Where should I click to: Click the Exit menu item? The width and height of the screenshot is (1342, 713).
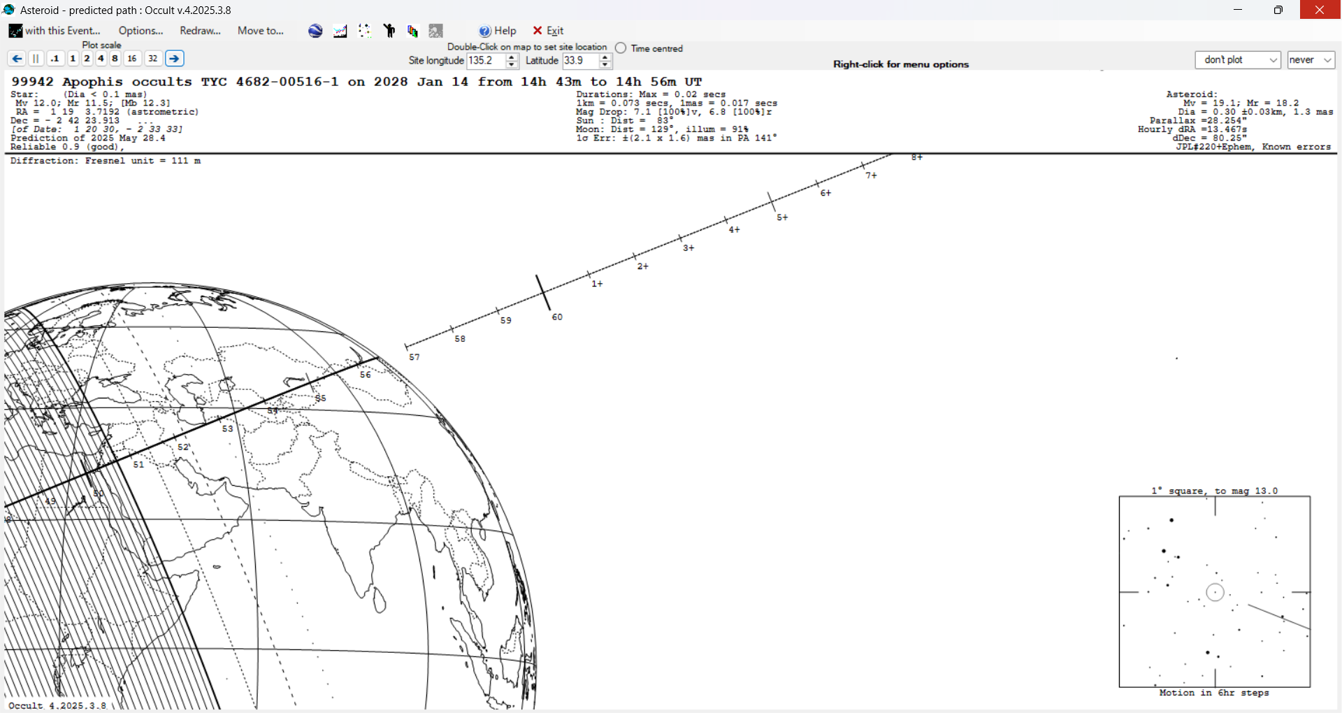(548, 31)
